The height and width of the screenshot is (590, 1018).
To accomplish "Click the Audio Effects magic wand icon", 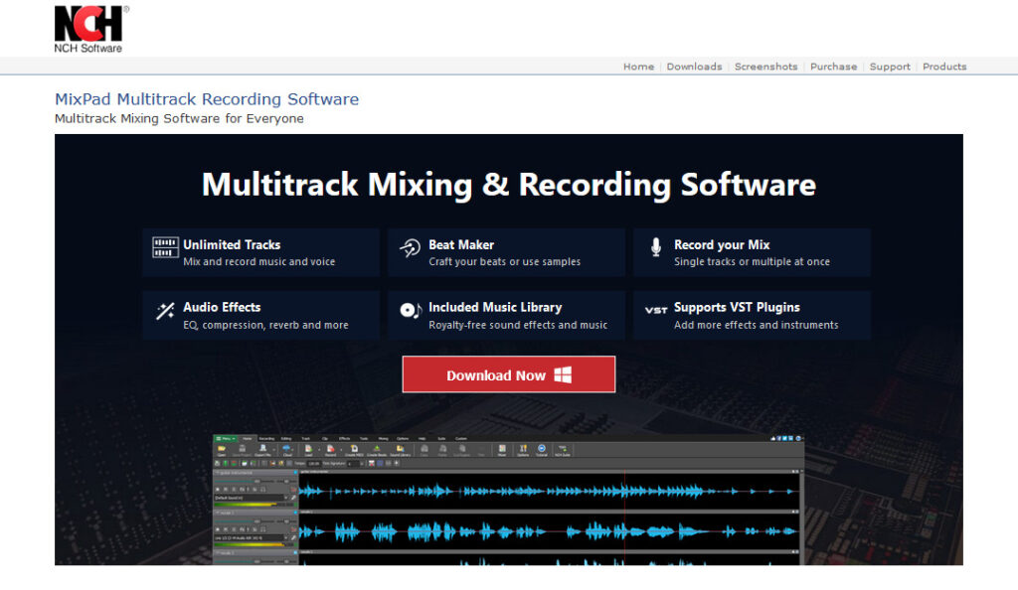I will click(165, 311).
